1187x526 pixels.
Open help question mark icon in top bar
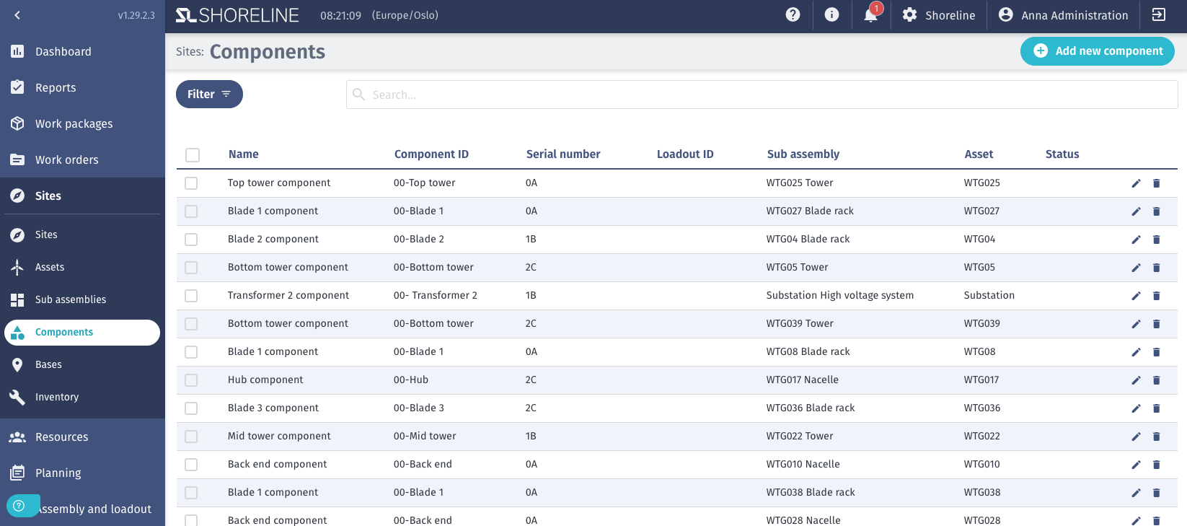pos(793,14)
